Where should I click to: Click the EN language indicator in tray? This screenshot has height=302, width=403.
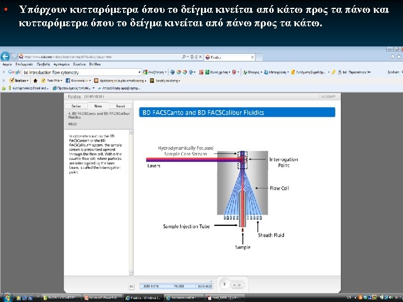point(349,298)
